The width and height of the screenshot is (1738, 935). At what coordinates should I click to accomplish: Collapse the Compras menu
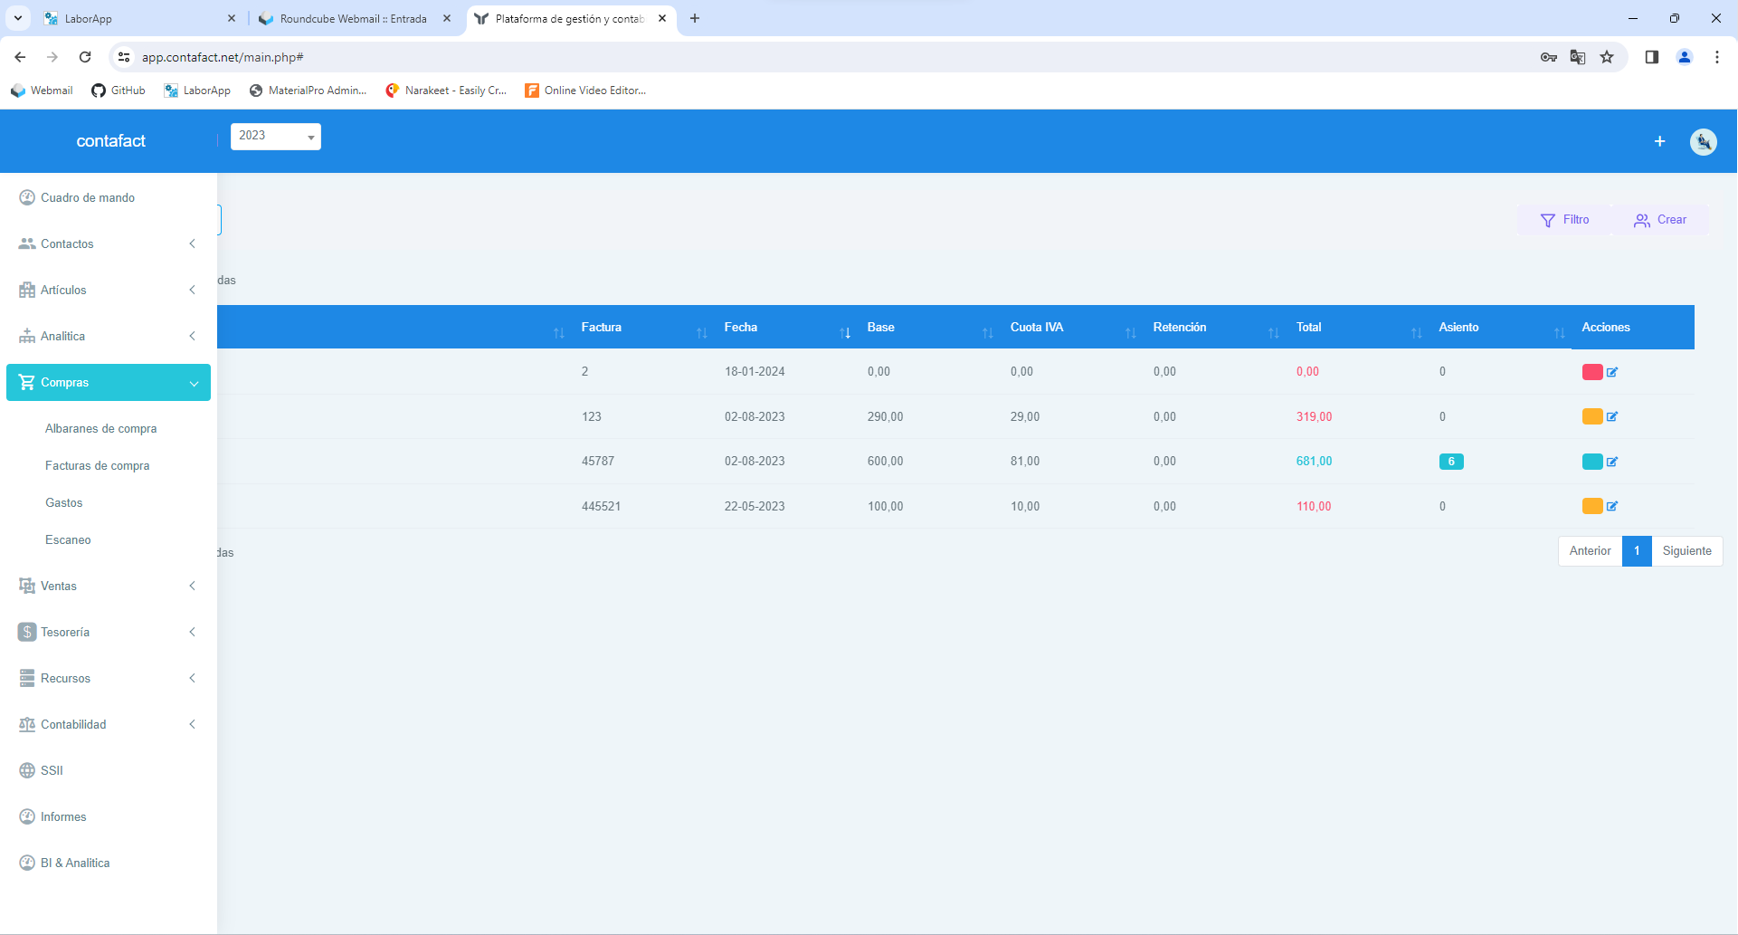[109, 382]
